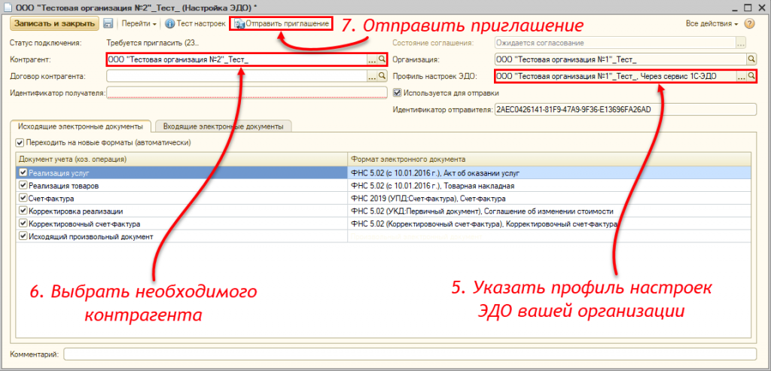Select the 'Реализация услуг' row label
The height and width of the screenshot is (371, 771).
pyautogui.click(x=59, y=173)
